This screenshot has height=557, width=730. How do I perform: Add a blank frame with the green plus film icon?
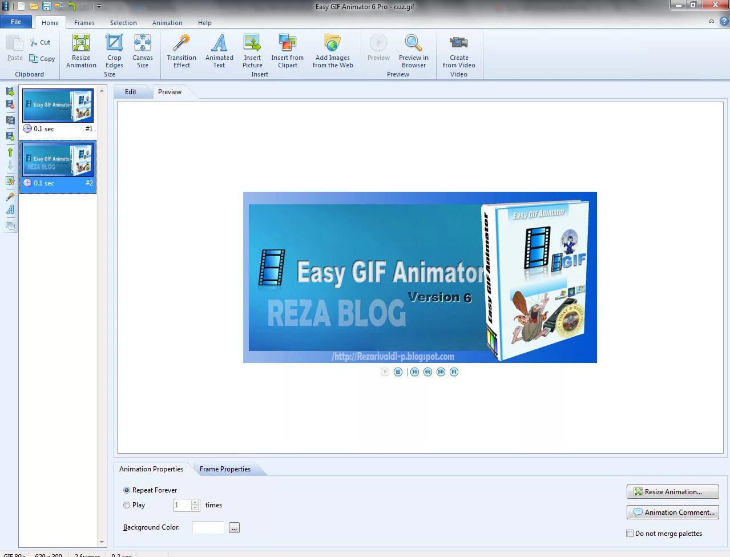pos(10,136)
